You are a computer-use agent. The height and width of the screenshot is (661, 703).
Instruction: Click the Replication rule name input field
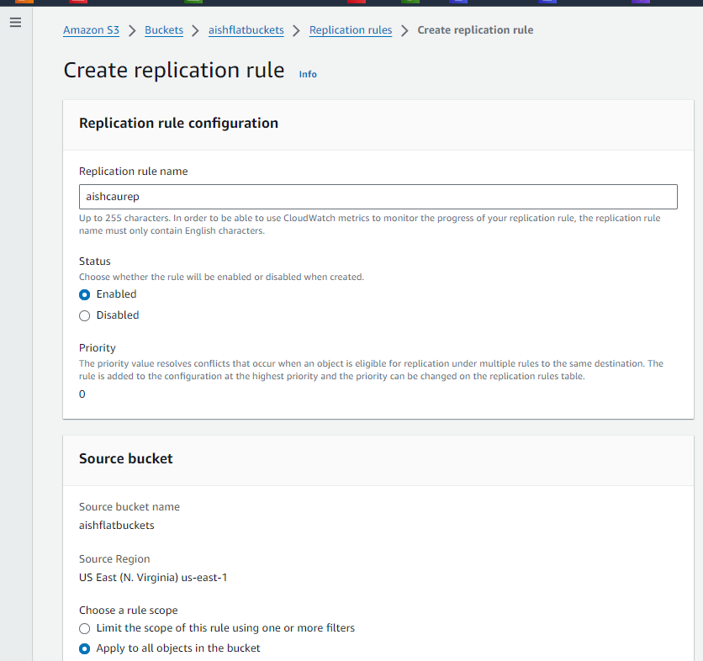point(378,197)
